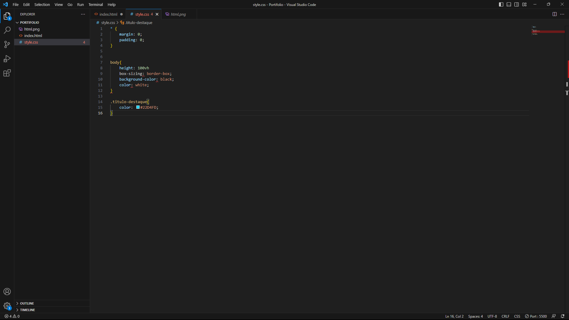
Task: Open html.png in the Explorer tree
Action: tap(52, 29)
